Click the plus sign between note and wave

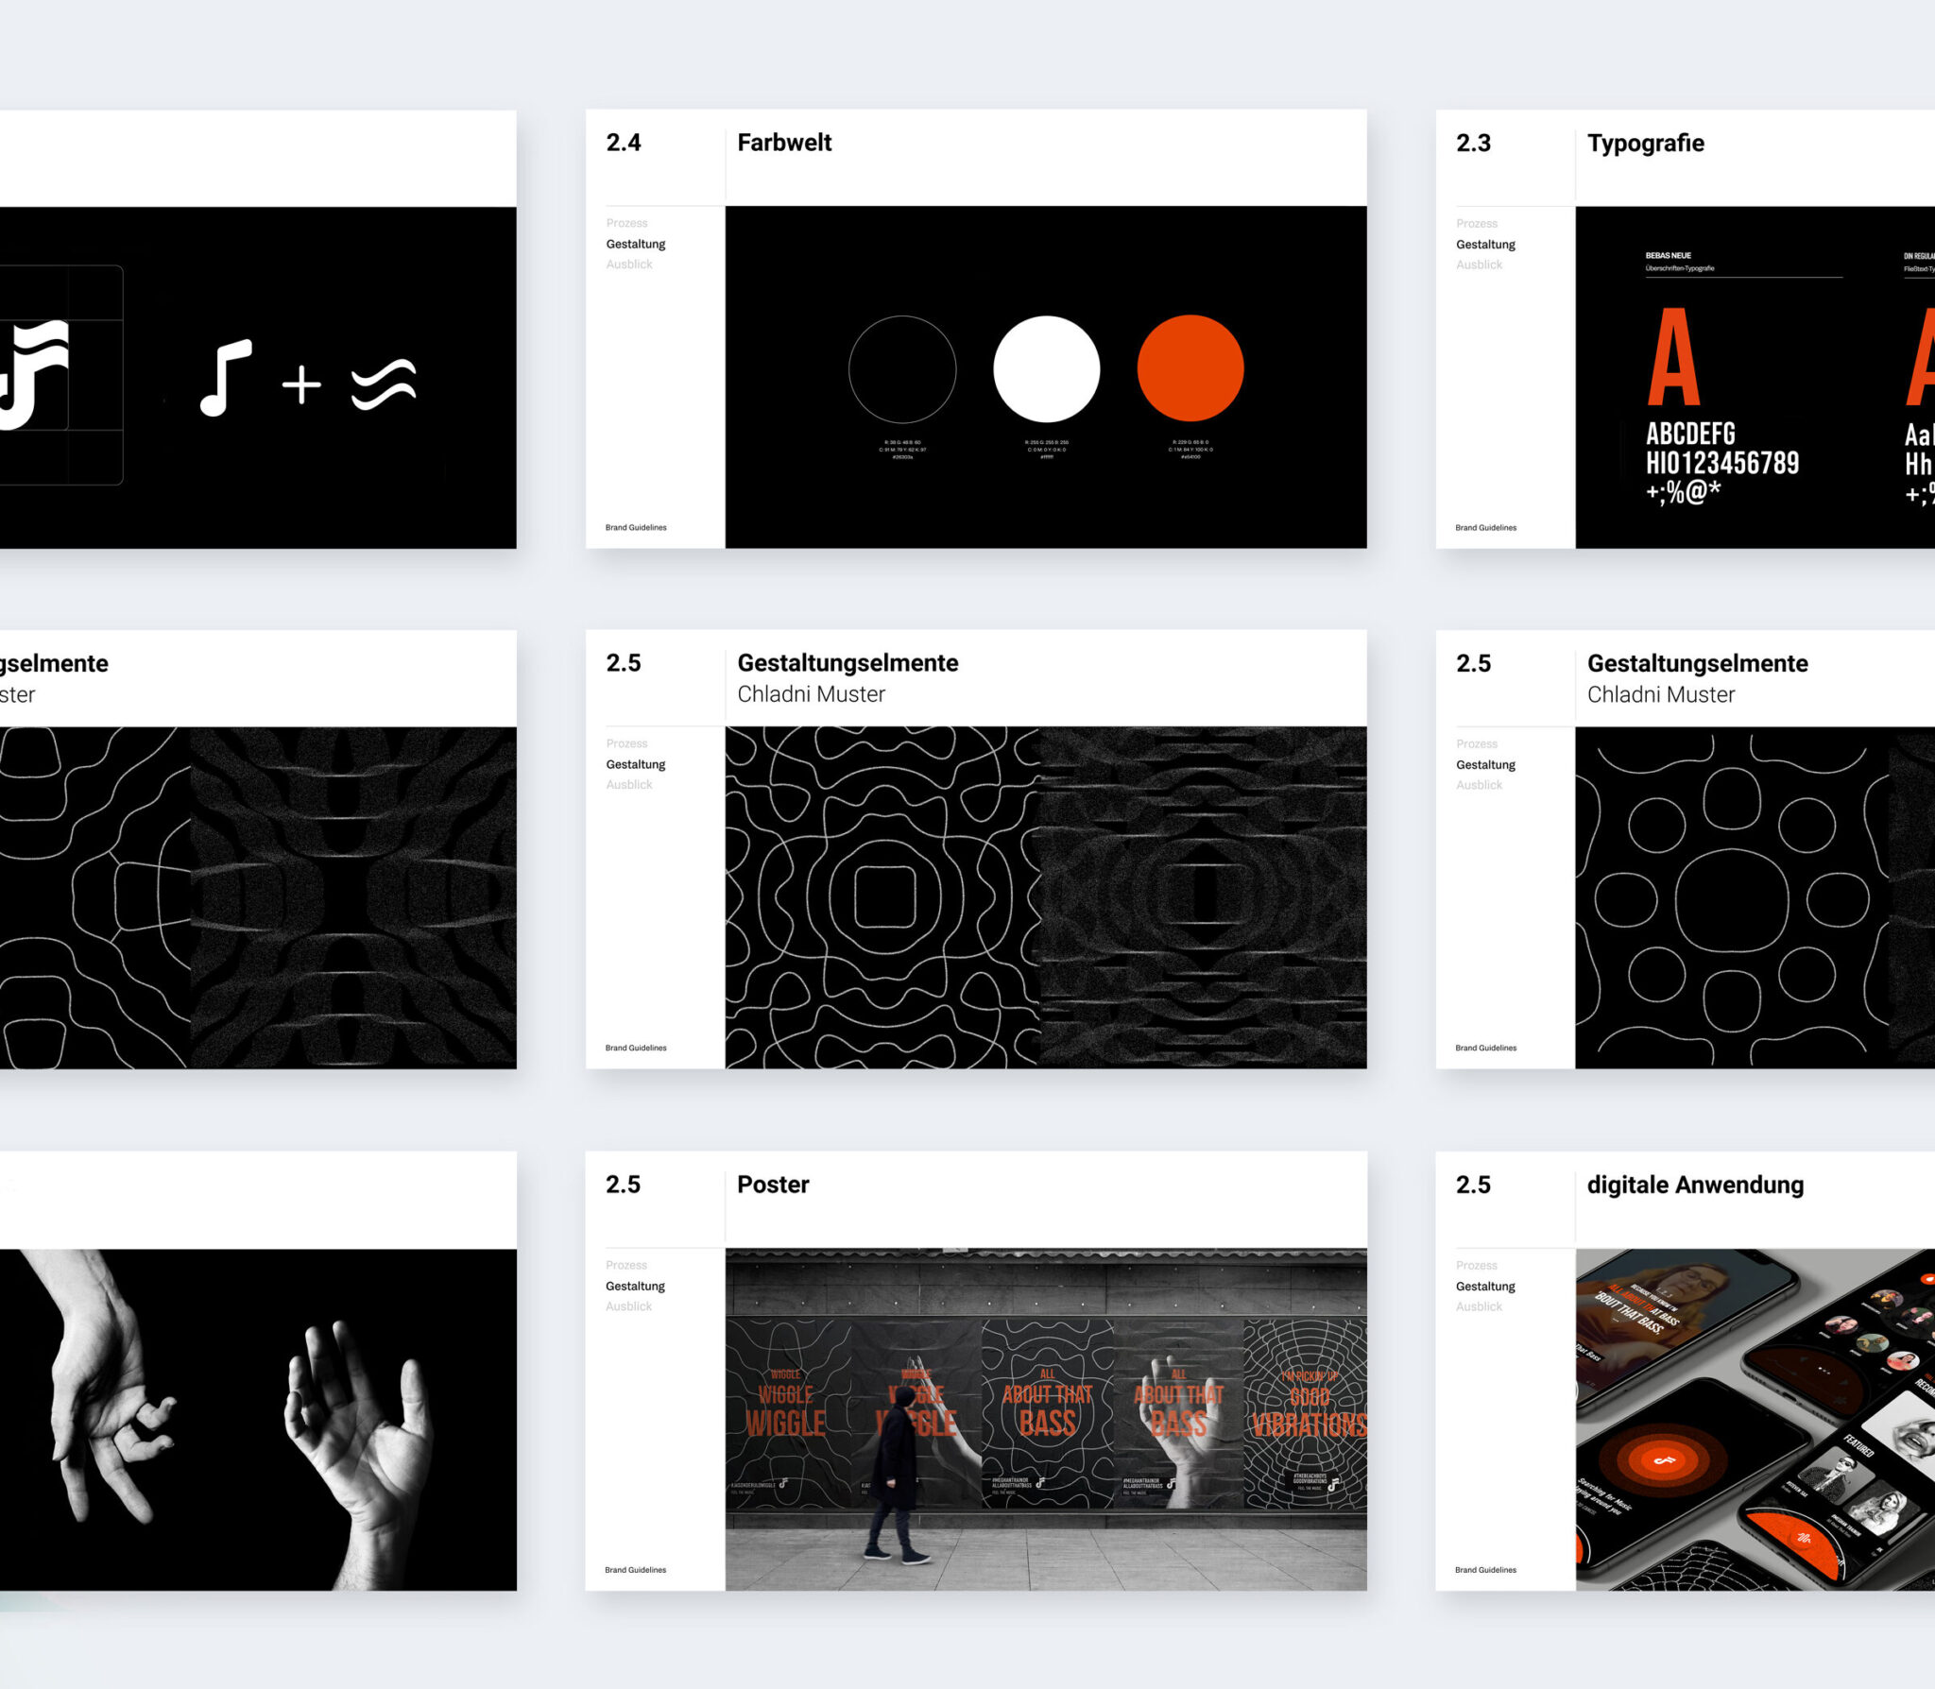pyautogui.click(x=301, y=384)
